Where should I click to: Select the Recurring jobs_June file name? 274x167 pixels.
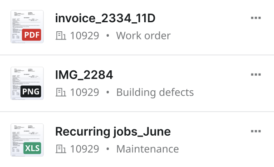tap(113, 132)
